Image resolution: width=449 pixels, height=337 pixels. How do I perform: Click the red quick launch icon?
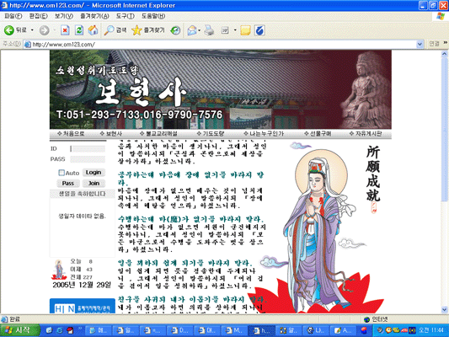tap(70, 330)
